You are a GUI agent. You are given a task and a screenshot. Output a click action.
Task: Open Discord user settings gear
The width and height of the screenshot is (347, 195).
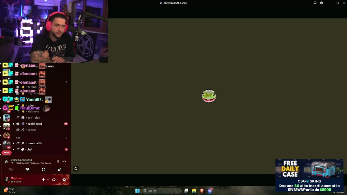(64, 180)
